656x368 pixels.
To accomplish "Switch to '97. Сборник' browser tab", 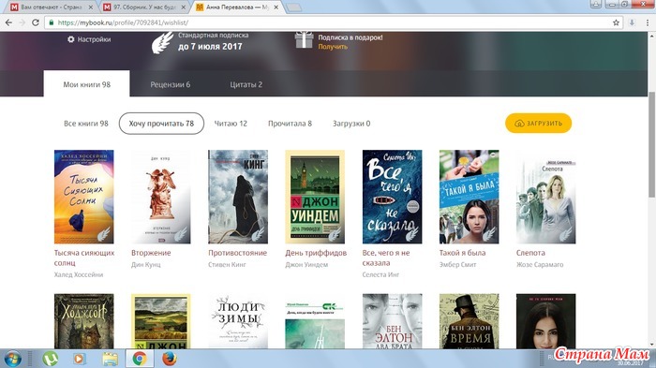I will 144,7.
